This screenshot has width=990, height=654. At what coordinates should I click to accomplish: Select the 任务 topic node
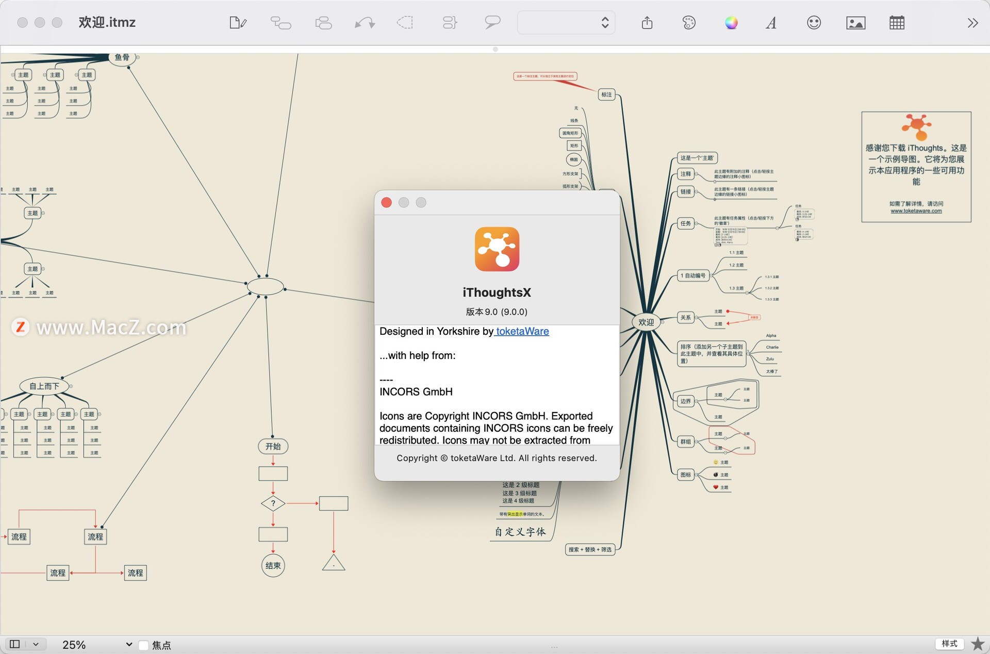click(685, 223)
